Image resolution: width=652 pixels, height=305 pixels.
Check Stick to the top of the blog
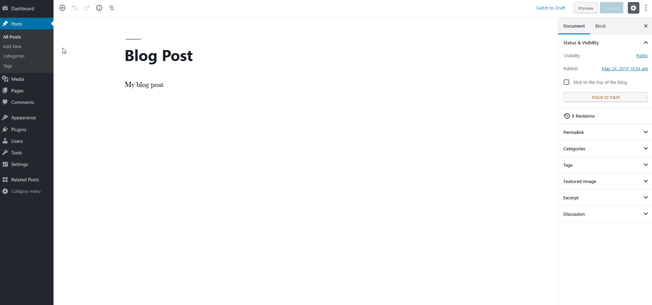[566, 82]
